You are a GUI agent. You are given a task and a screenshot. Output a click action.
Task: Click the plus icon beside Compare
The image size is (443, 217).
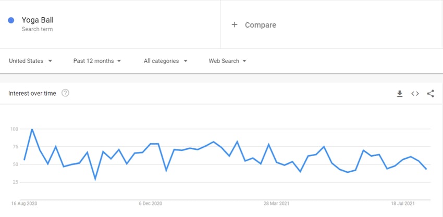(x=234, y=25)
